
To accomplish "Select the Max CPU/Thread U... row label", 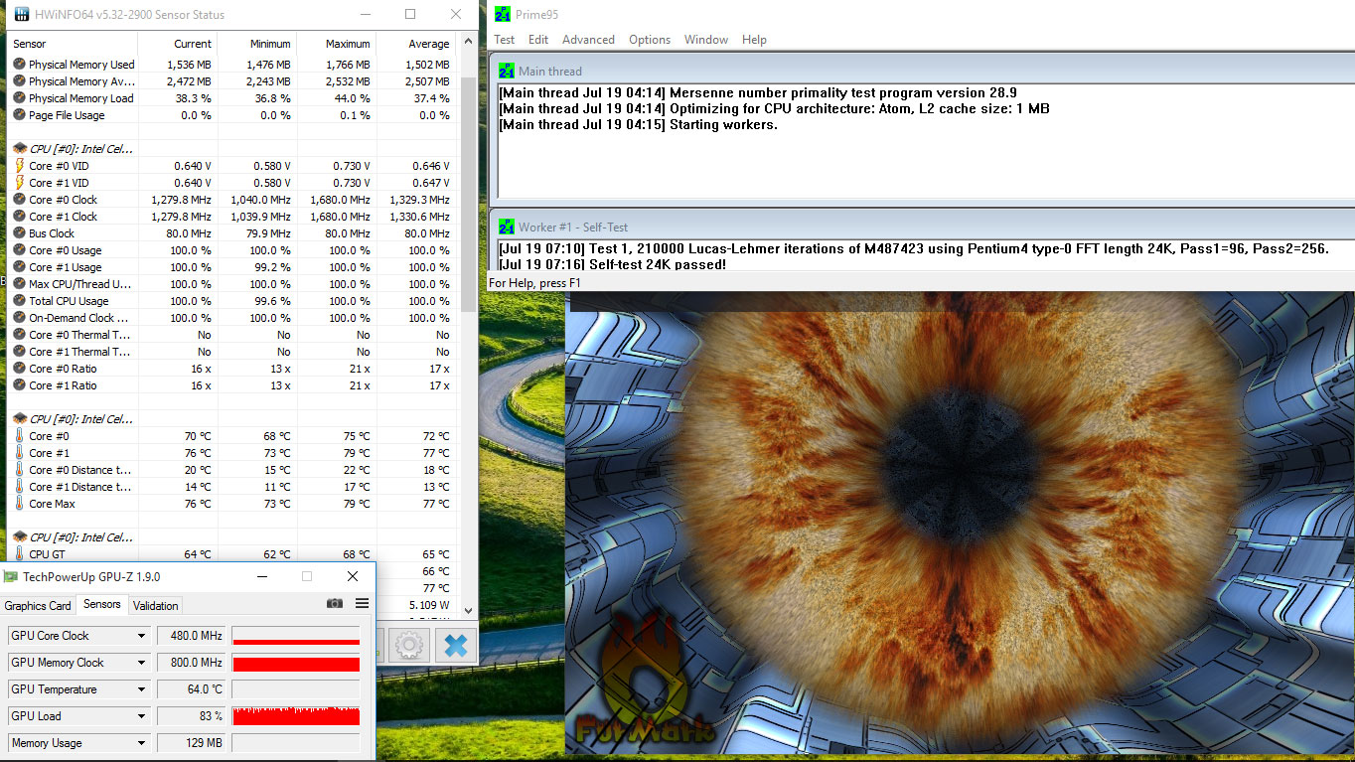I will point(78,284).
